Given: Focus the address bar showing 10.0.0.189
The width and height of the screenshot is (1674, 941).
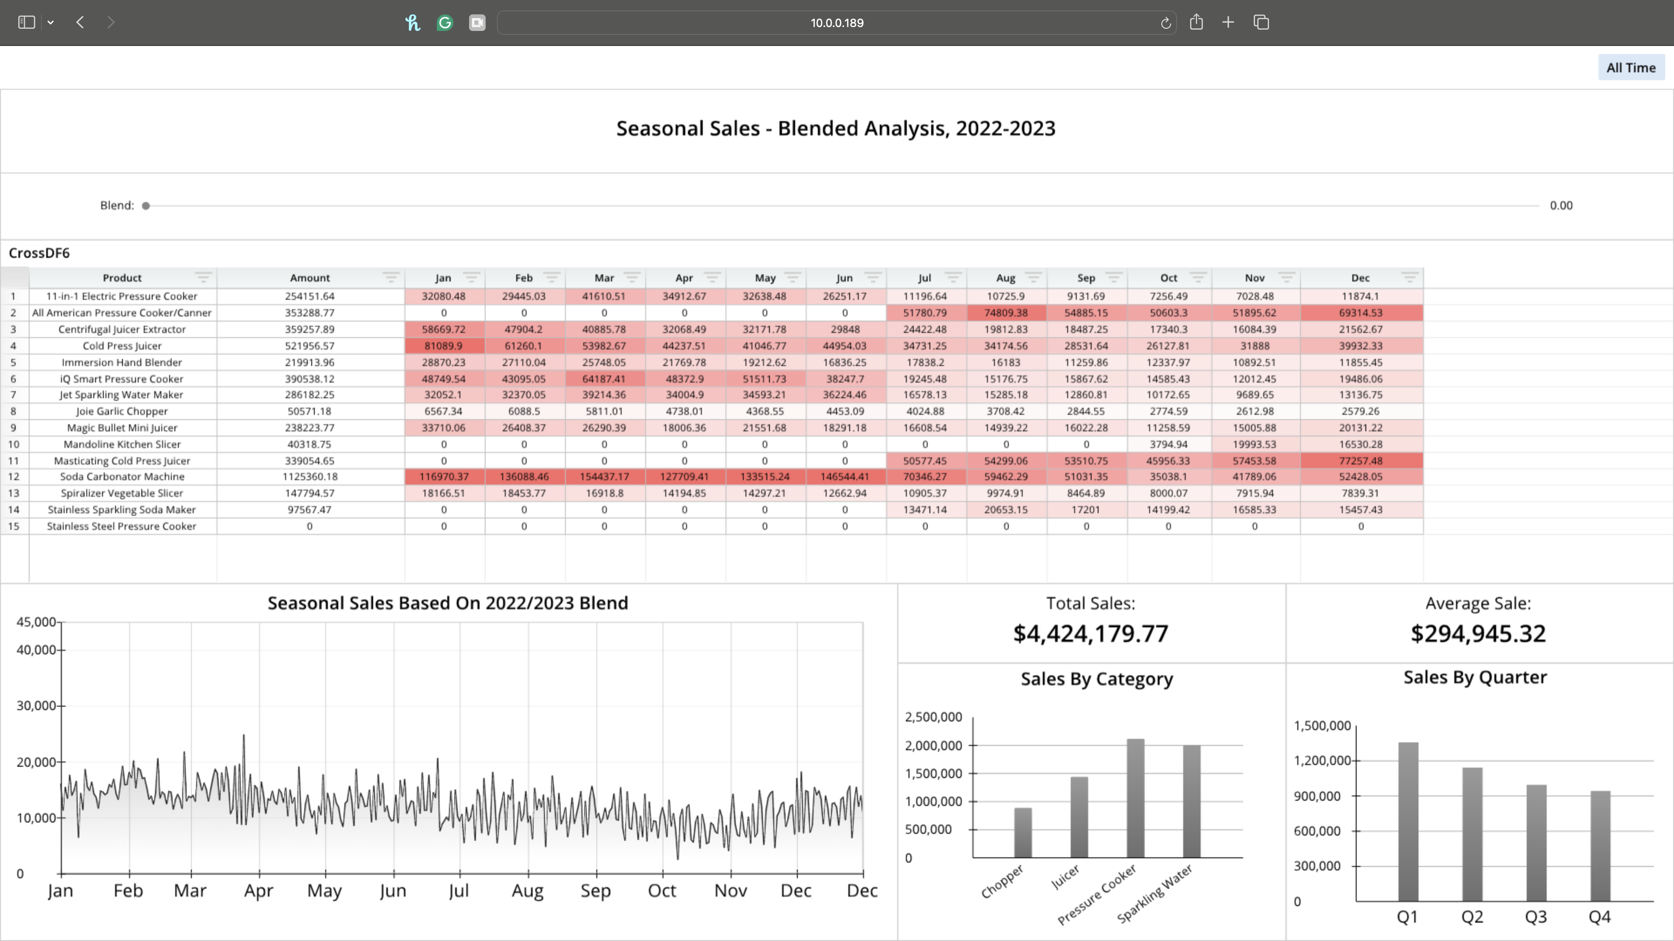Looking at the screenshot, I should point(837,23).
